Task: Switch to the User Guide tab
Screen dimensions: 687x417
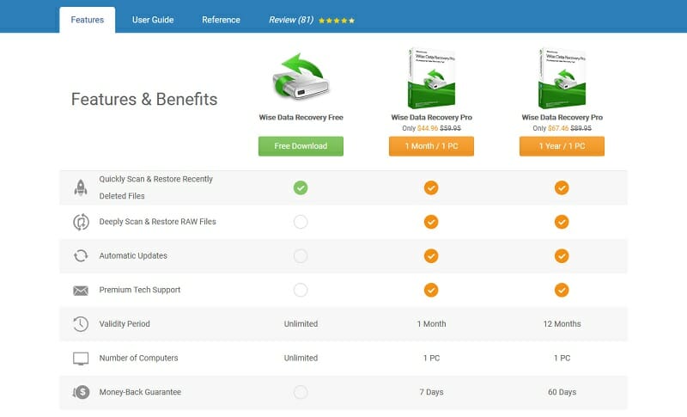Action: tap(153, 20)
